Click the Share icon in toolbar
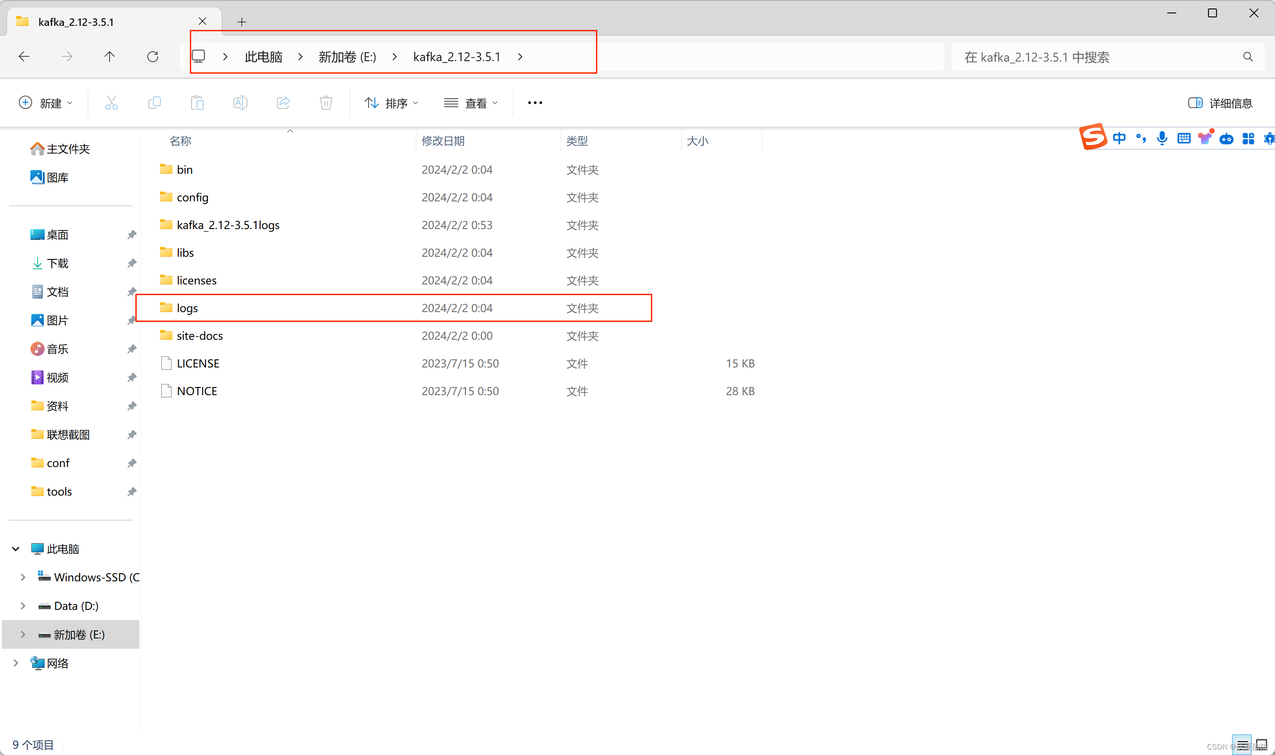The height and width of the screenshot is (755, 1275). [x=283, y=103]
